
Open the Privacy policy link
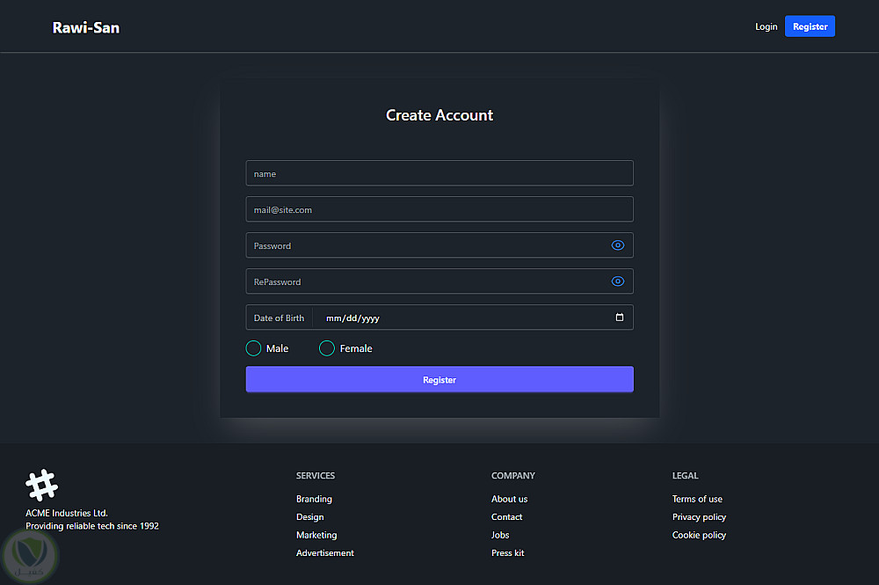pos(699,516)
